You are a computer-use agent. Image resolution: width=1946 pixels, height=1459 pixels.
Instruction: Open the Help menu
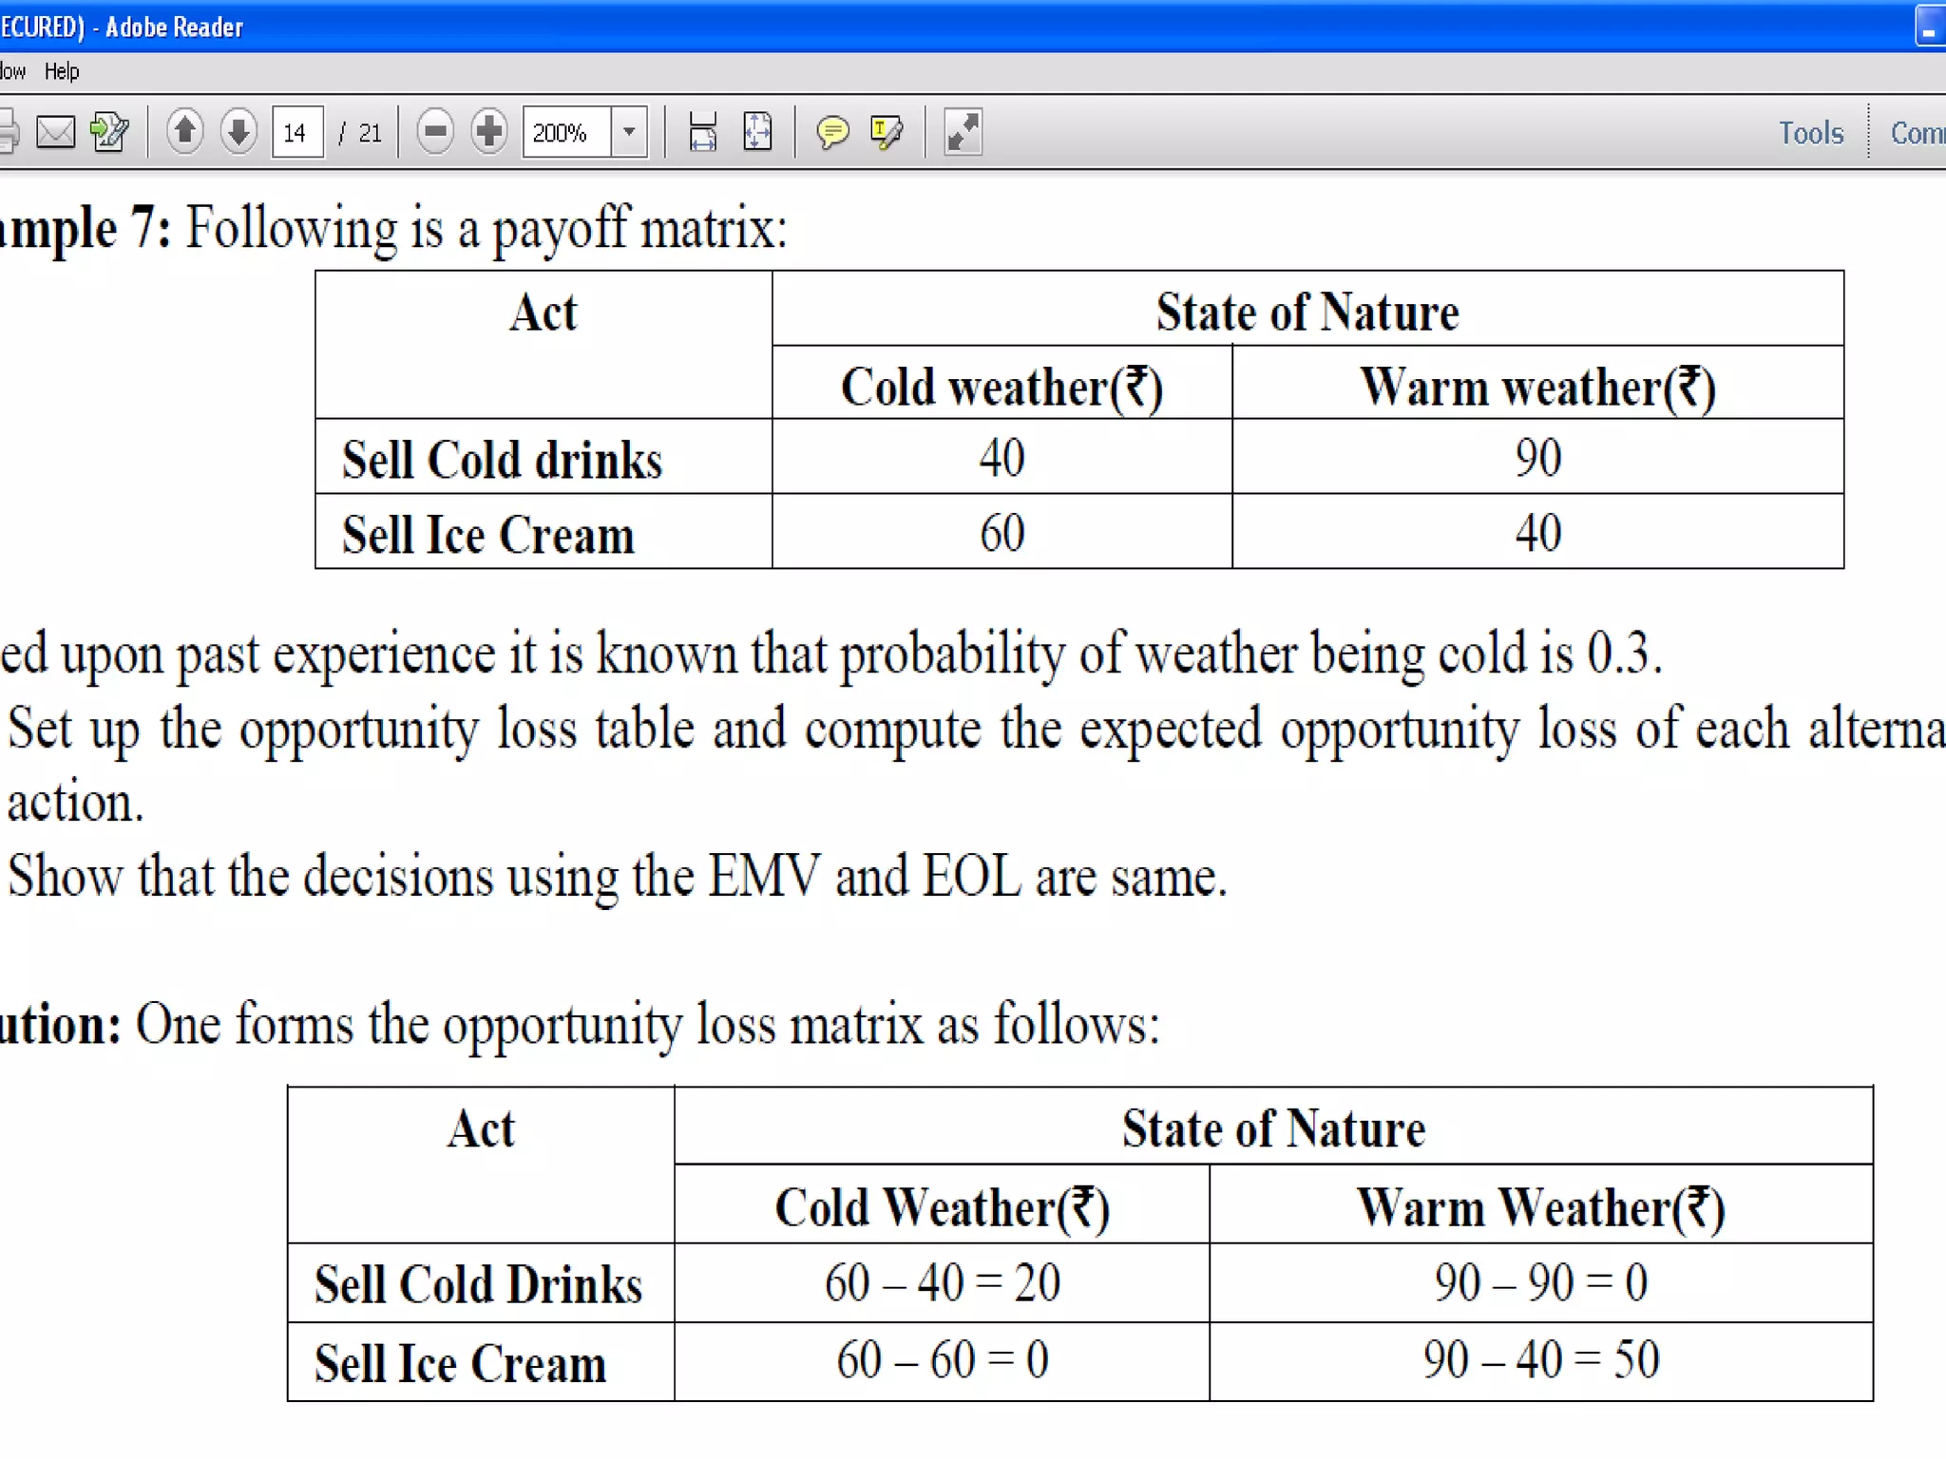point(62,71)
